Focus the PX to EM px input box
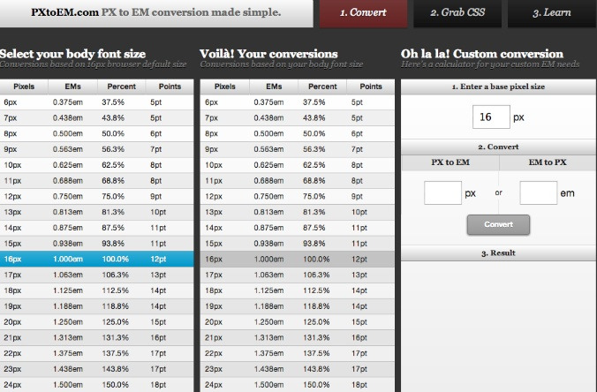 click(442, 193)
